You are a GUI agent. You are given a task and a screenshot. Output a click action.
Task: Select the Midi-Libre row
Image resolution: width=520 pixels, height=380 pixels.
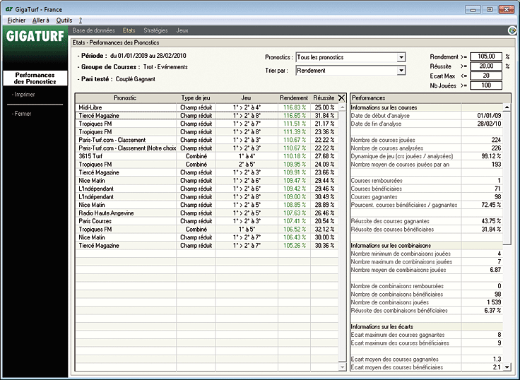[x=207, y=107]
